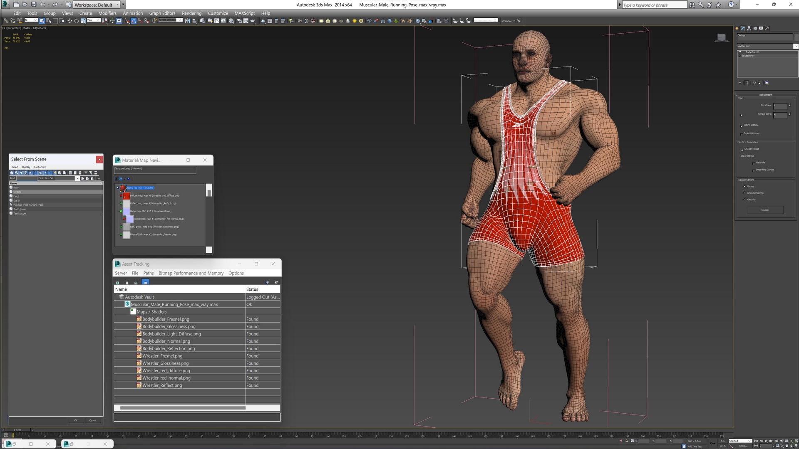
Task: Click the TurboSmooth Update button
Action: point(765,210)
